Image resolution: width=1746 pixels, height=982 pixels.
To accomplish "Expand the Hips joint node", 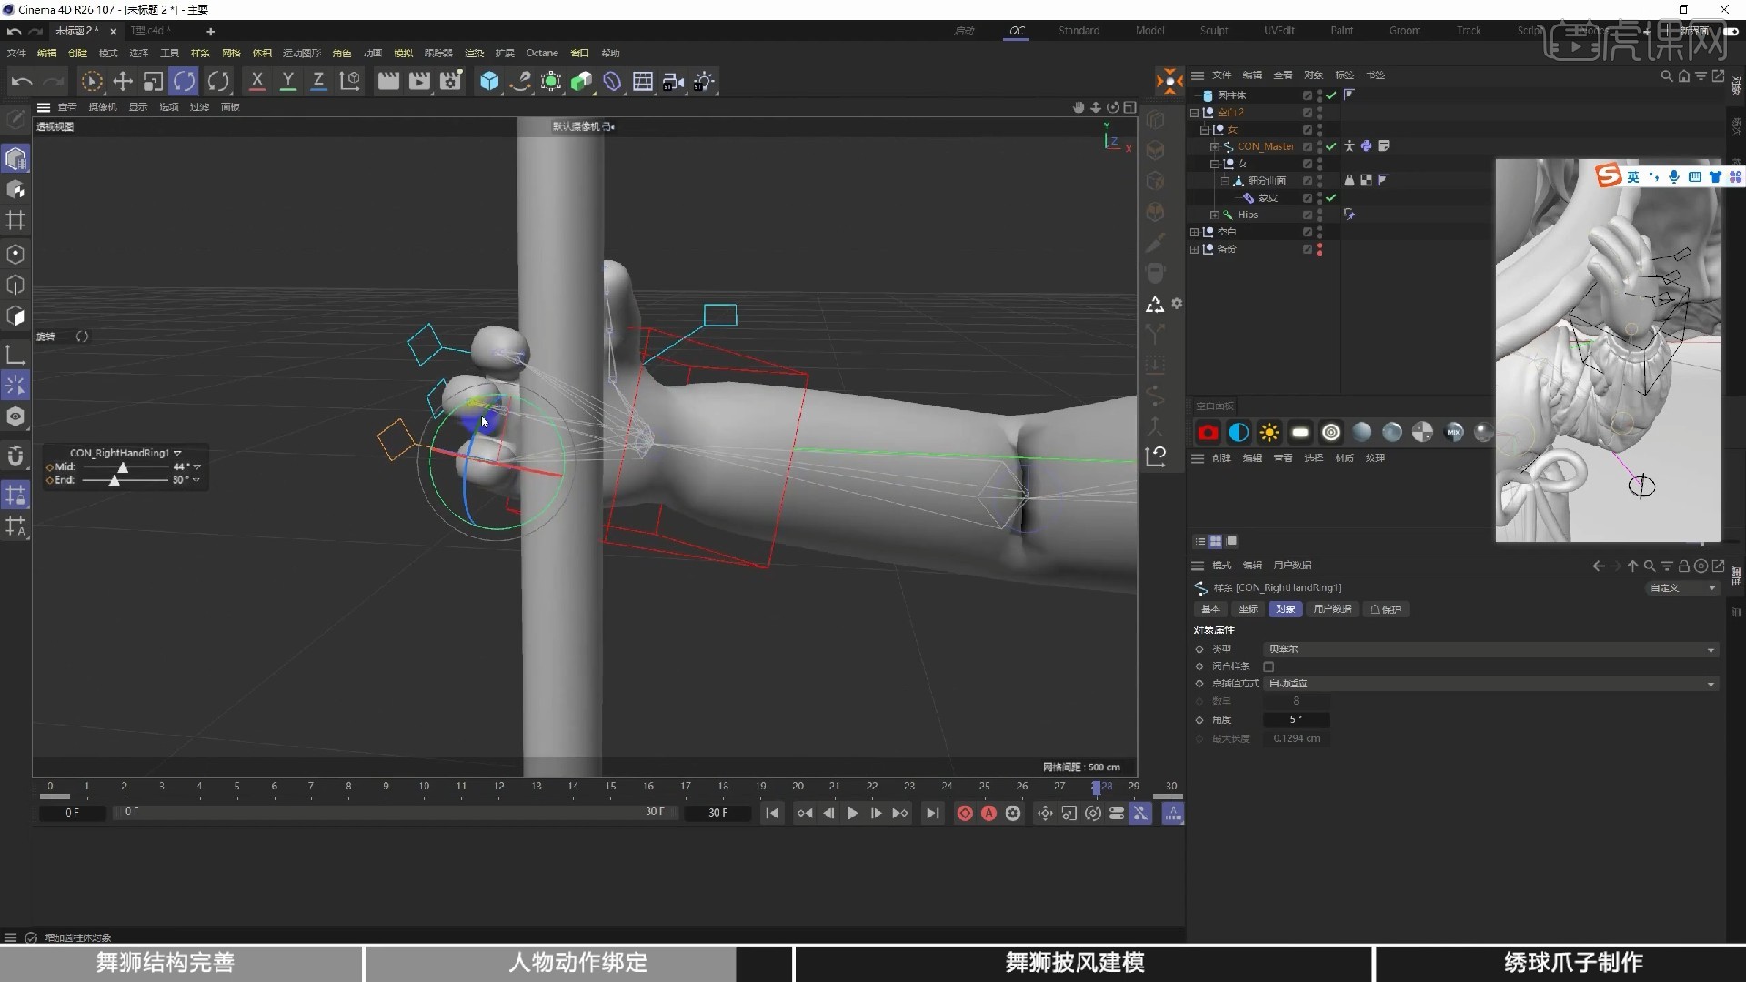I will pos(1214,215).
